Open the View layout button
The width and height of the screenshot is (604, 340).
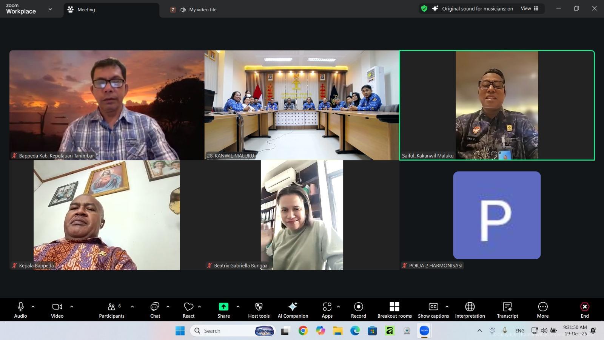click(530, 9)
